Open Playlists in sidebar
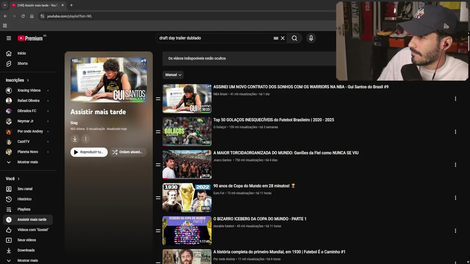470x264 pixels. [x=28, y=209]
